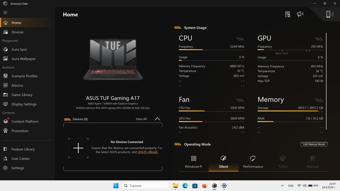Click the ENG language indicator
The height and width of the screenshot is (191, 340).
[291, 186]
